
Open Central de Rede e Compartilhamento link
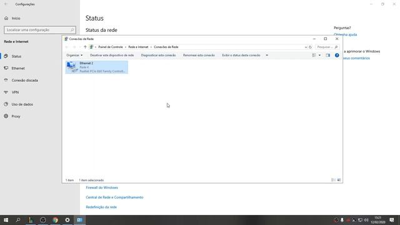tap(114, 197)
